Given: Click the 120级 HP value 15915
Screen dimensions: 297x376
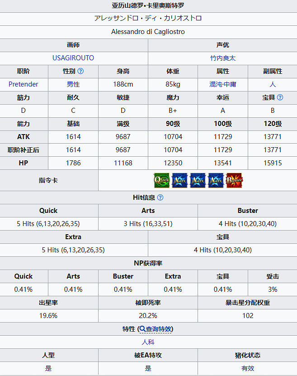Looking at the screenshot, I should [273, 163].
